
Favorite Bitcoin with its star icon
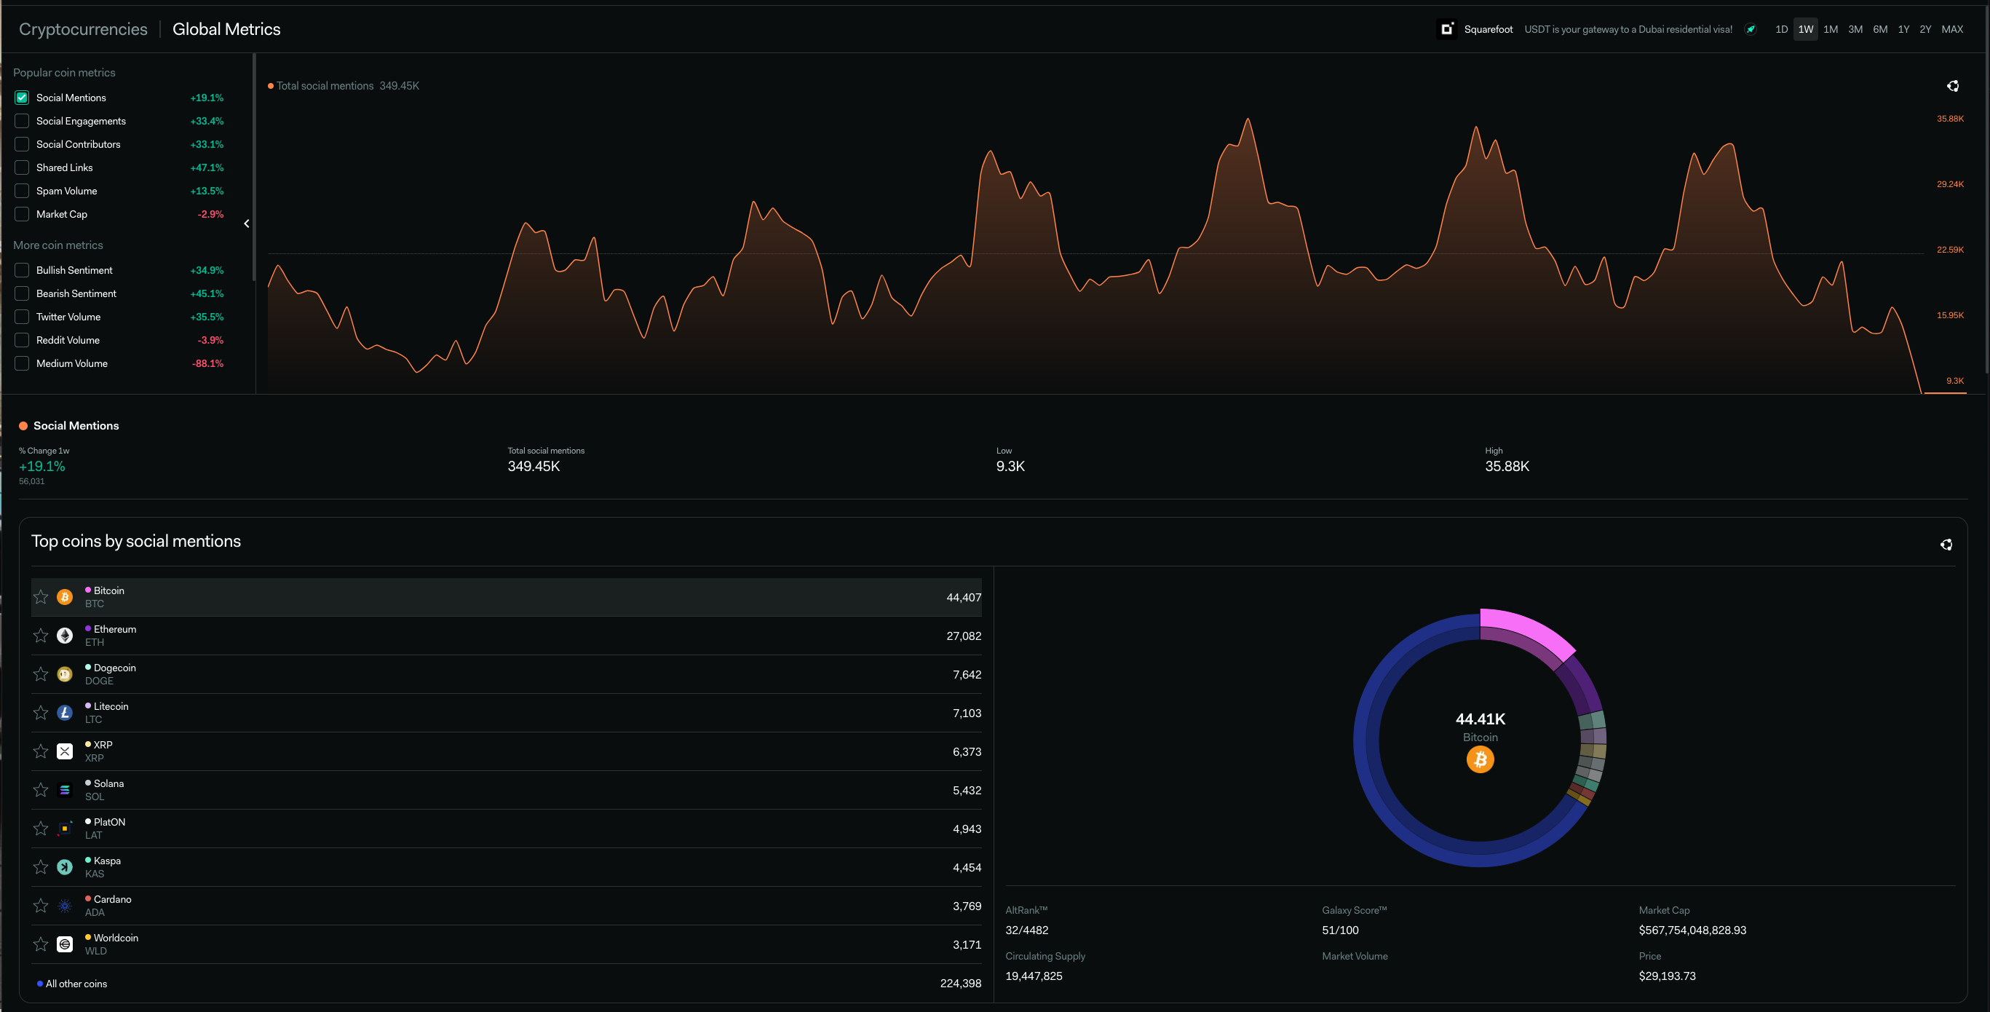tap(41, 597)
